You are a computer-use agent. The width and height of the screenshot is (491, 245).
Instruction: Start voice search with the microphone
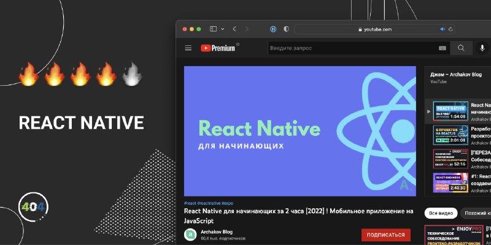tap(482, 48)
